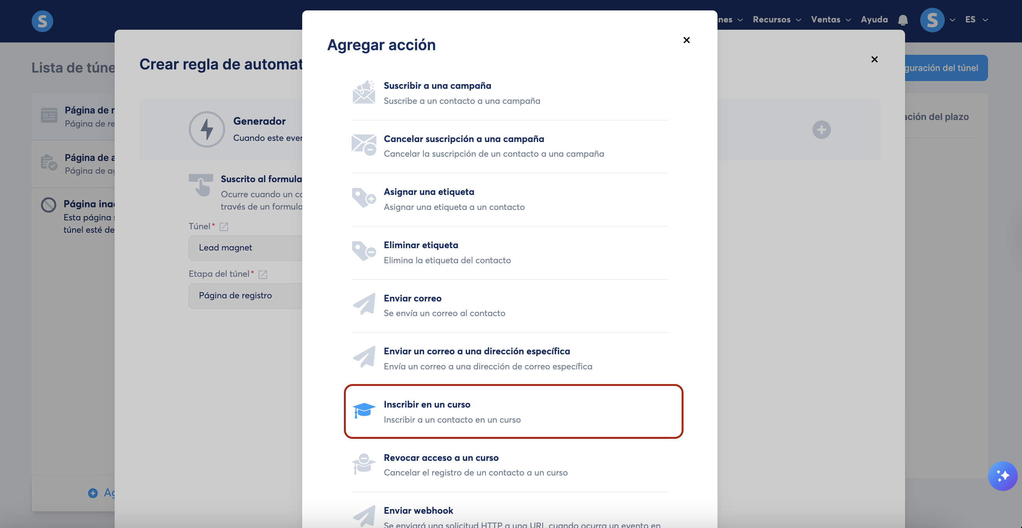Click the Inscribir en un curso graduation cap icon
This screenshot has height=528, width=1022.
coord(364,410)
